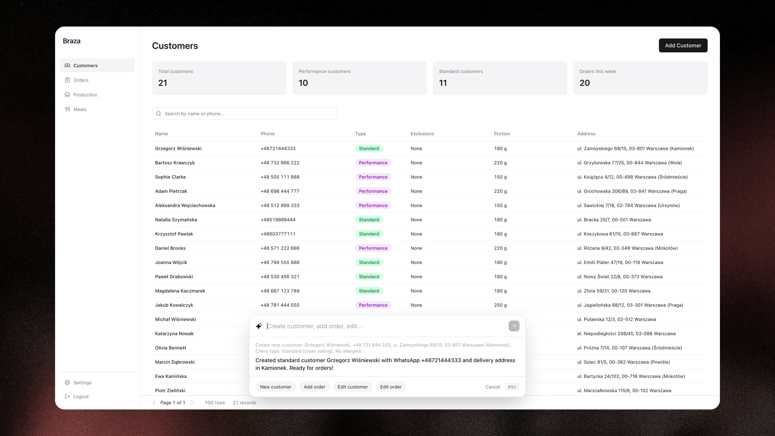Open Settings in sidebar

97,383
